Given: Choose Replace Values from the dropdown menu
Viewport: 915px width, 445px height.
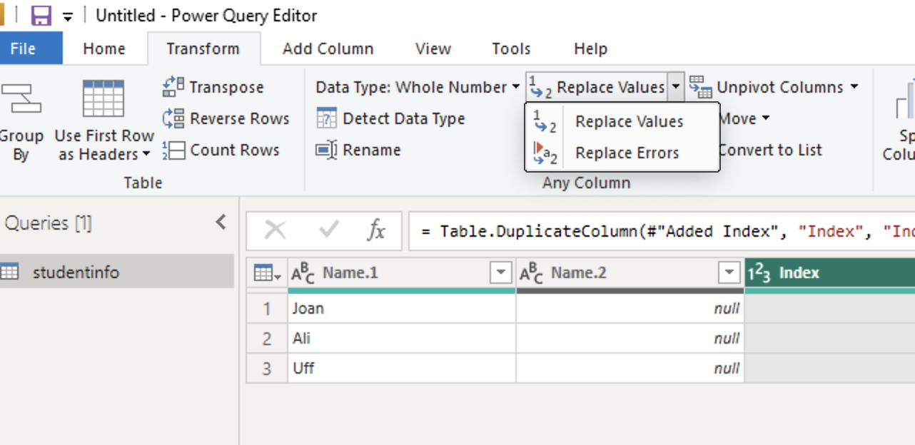Looking at the screenshot, I should [x=622, y=121].
